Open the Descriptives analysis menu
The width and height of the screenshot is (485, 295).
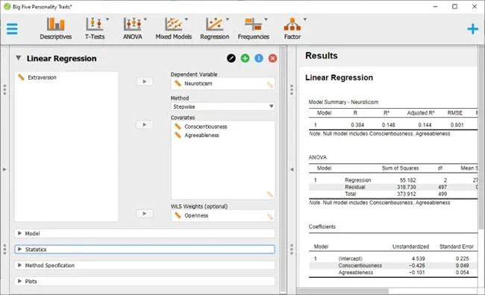click(x=56, y=28)
